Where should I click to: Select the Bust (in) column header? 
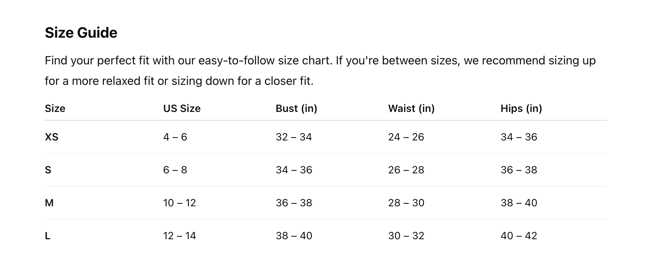[296, 109]
